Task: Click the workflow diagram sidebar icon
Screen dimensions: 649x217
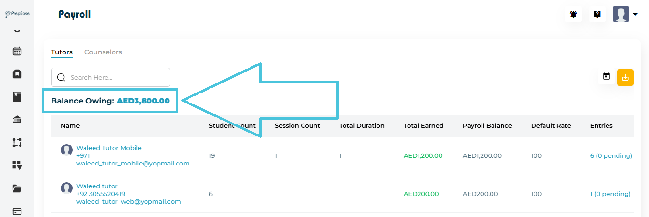Action: pyautogui.click(x=17, y=142)
